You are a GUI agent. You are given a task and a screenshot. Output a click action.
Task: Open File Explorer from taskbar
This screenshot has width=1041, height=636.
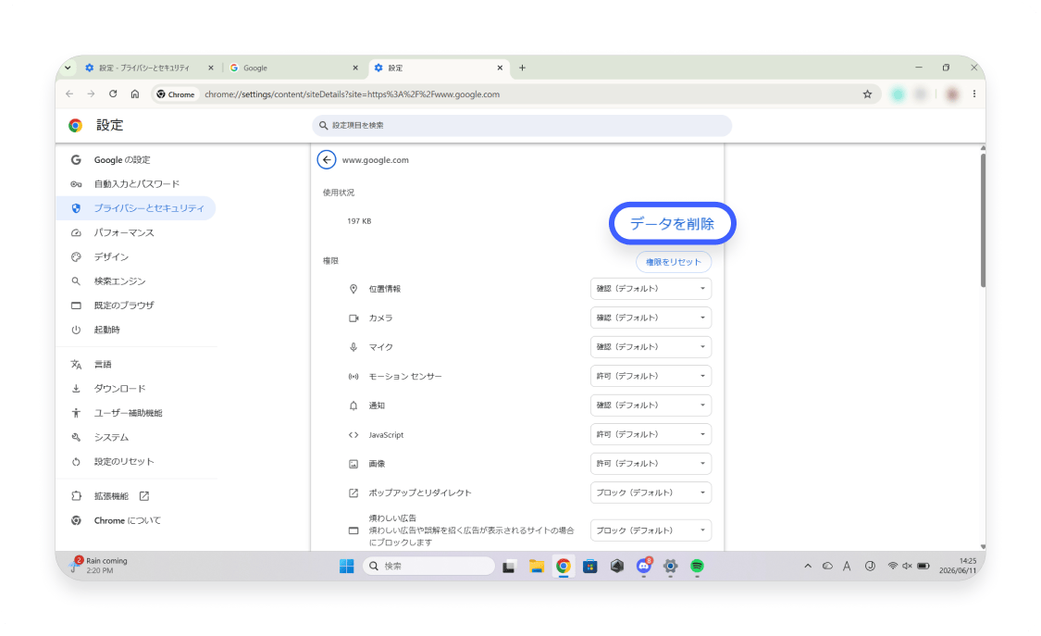pos(537,567)
